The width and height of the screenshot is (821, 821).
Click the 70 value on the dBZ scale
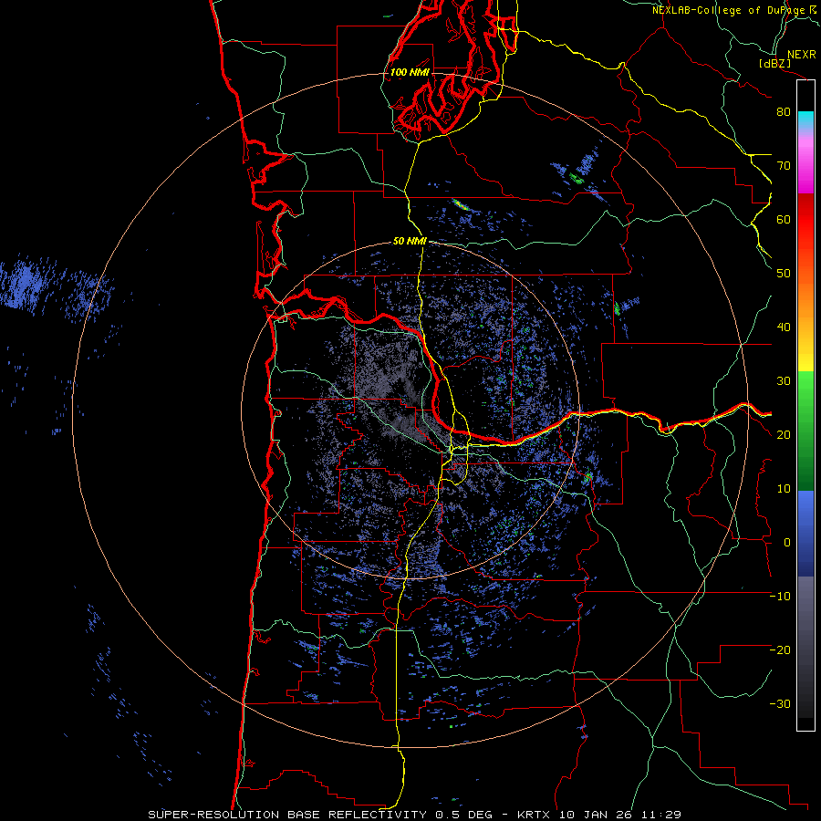click(784, 165)
